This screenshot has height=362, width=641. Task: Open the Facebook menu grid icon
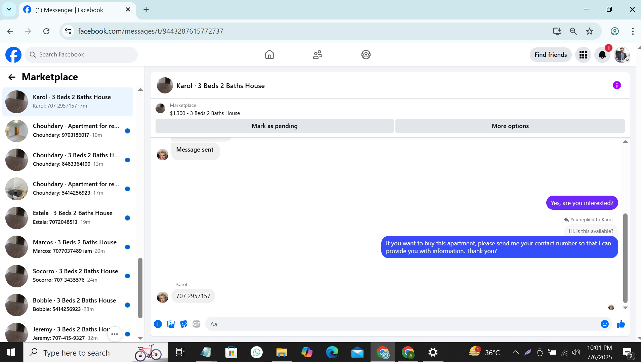point(583,55)
